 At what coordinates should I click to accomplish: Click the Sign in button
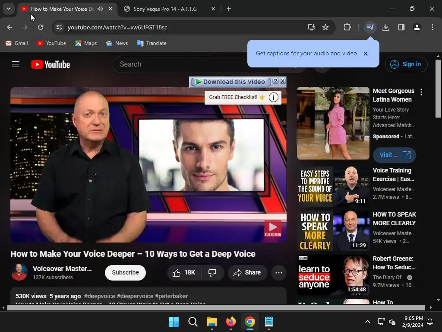[x=406, y=64]
